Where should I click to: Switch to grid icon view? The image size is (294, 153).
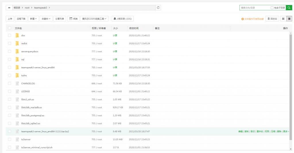(x=283, y=19)
